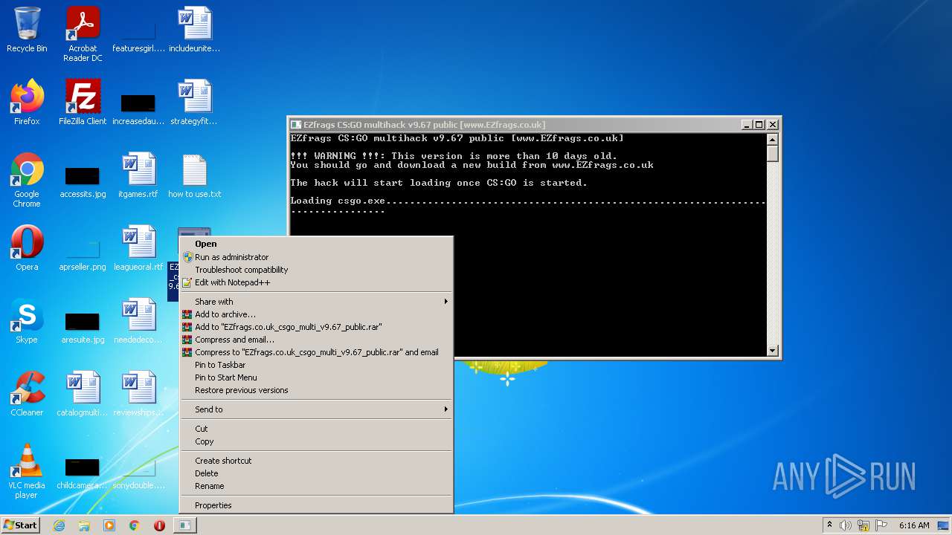
Task: Launch Firefox from the desktop
Action: [27, 103]
